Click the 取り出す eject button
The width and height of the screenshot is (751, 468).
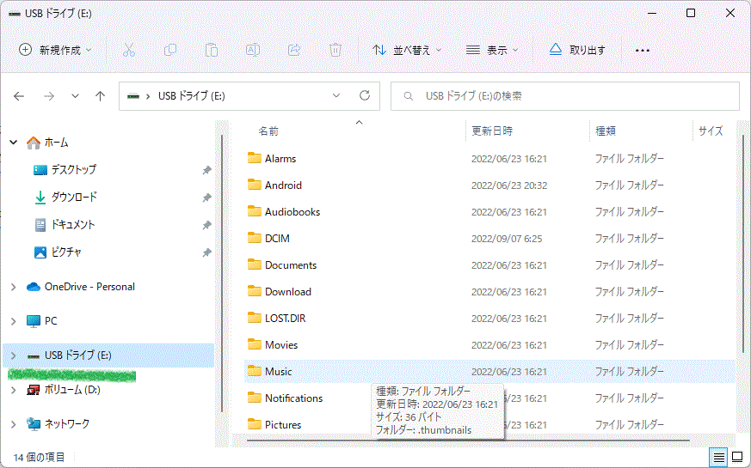(x=577, y=50)
